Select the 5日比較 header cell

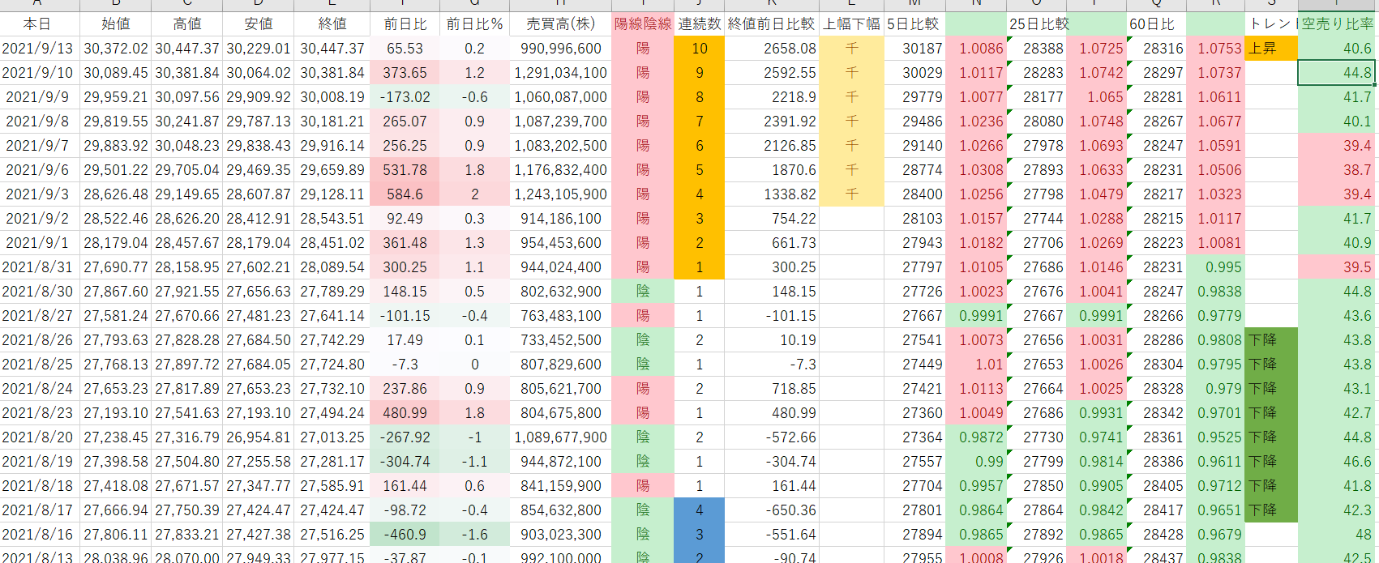914,24
